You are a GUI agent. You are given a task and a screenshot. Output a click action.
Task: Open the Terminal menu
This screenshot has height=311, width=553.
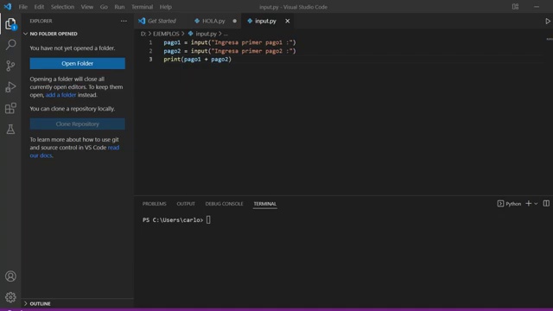(x=142, y=7)
